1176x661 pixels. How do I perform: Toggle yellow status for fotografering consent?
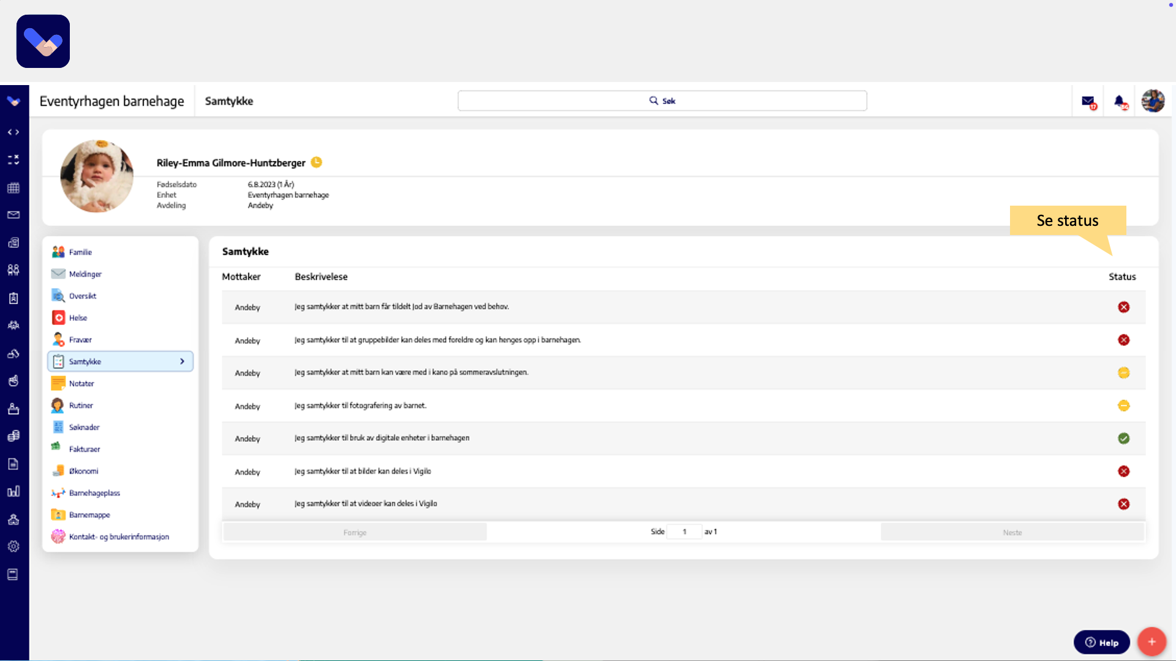(1123, 406)
